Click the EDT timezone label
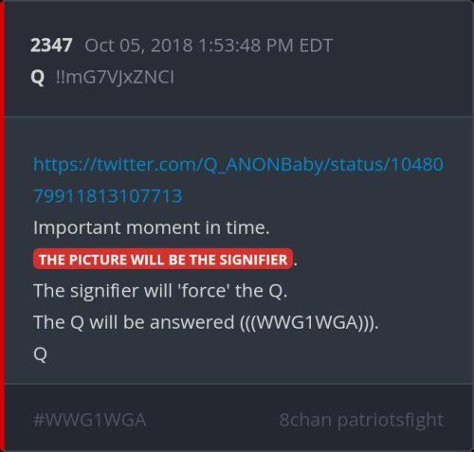Screen dimensions: 474x452 click(x=316, y=45)
